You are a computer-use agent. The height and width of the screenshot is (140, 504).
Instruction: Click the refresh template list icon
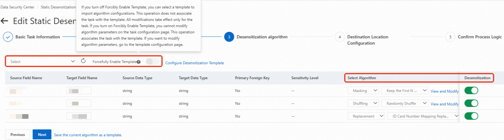click(x=83, y=61)
